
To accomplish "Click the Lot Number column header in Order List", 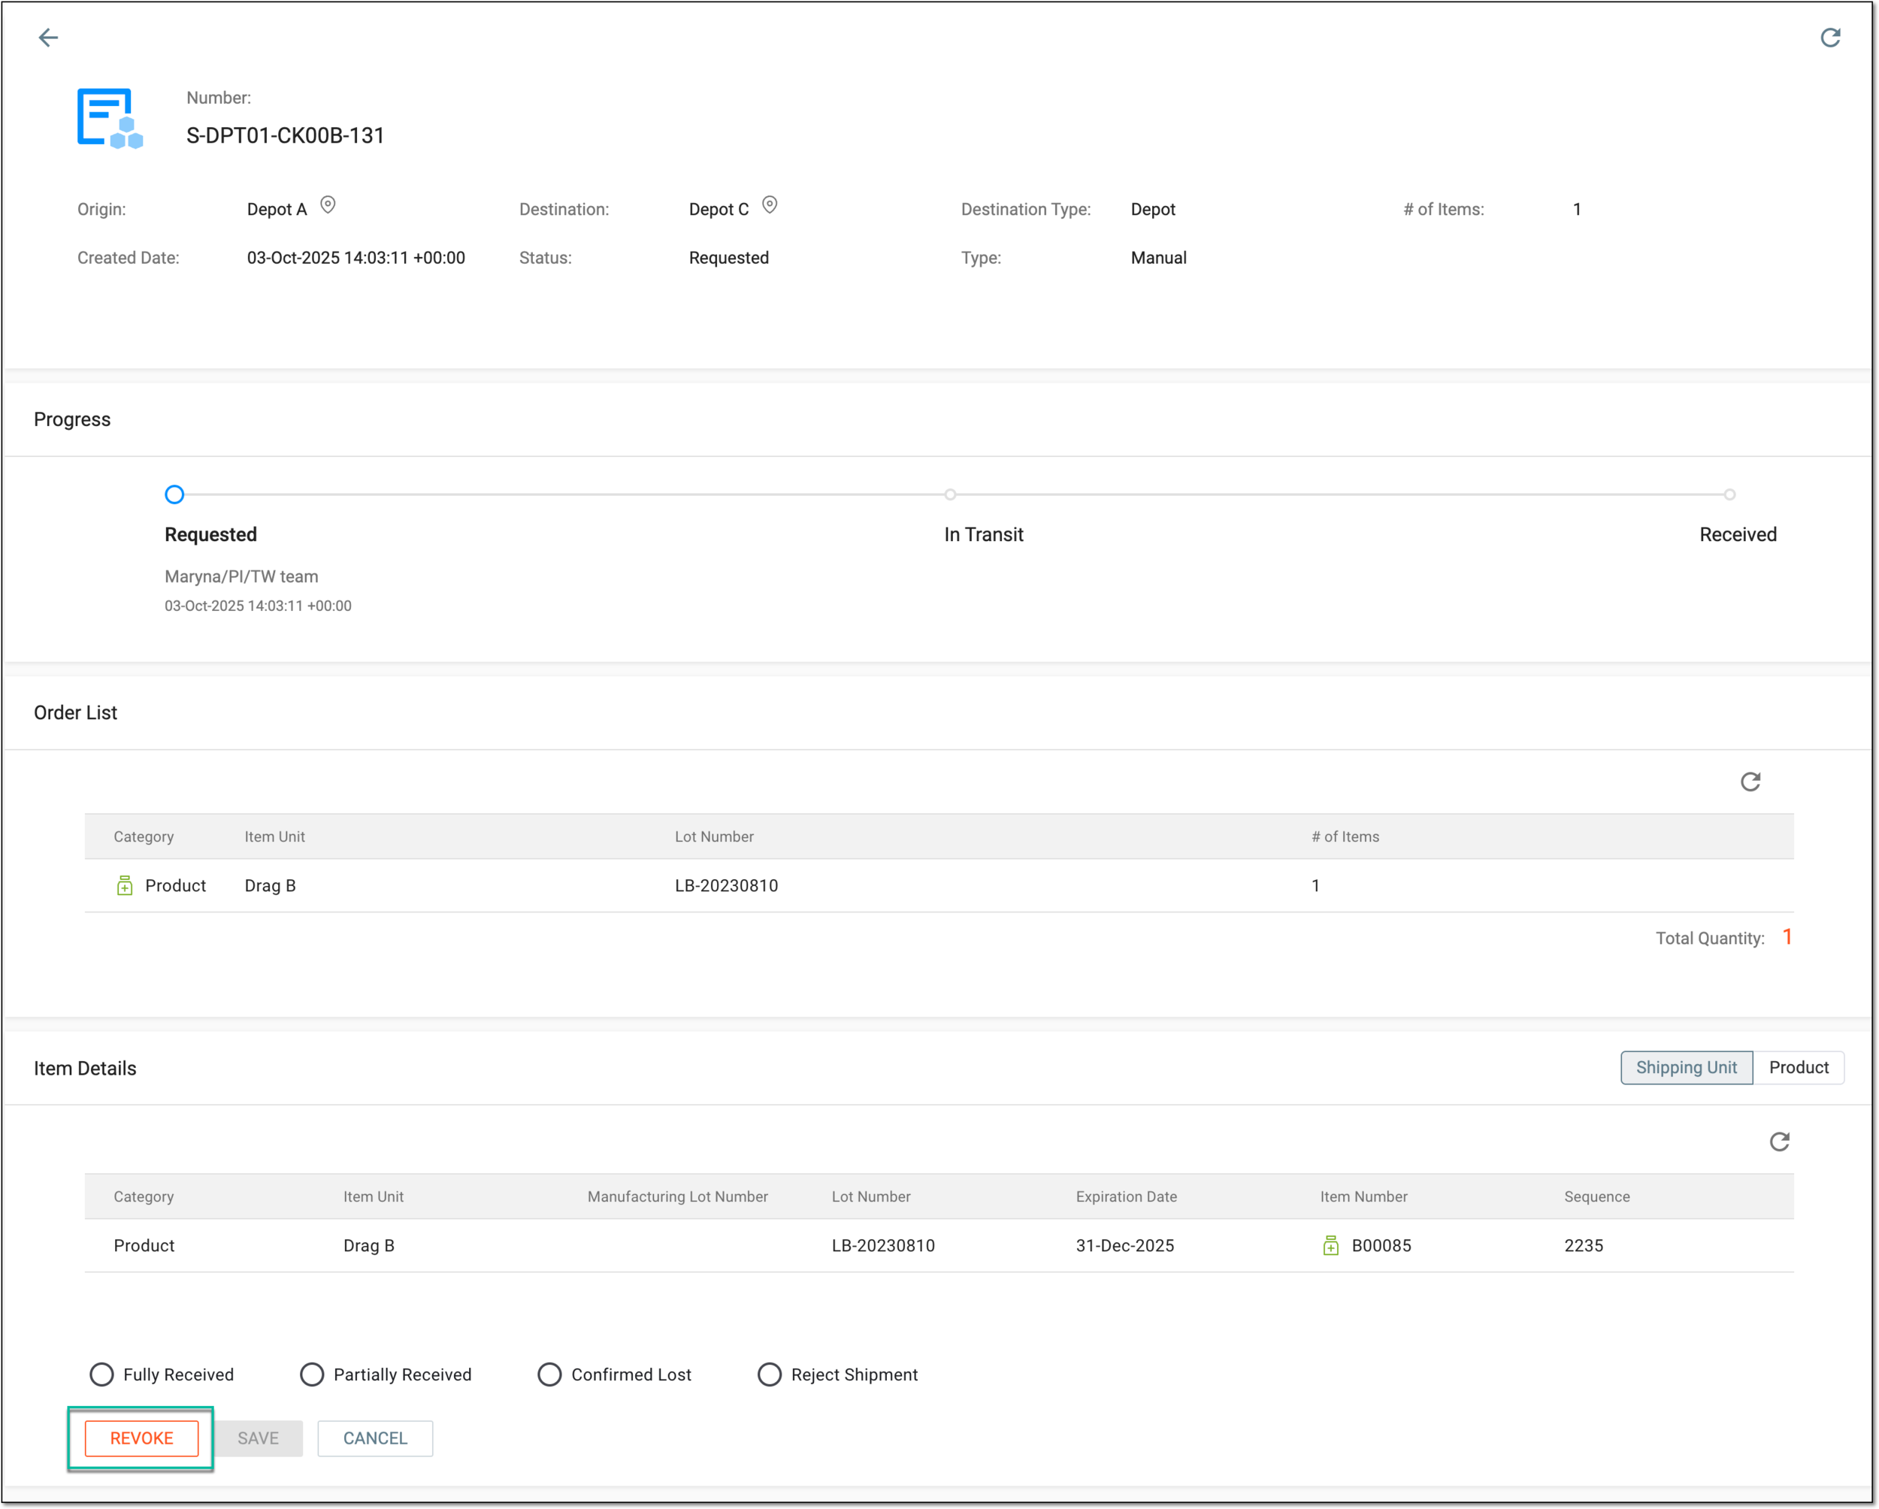I will pyautogui.click(x=714, y=837).
